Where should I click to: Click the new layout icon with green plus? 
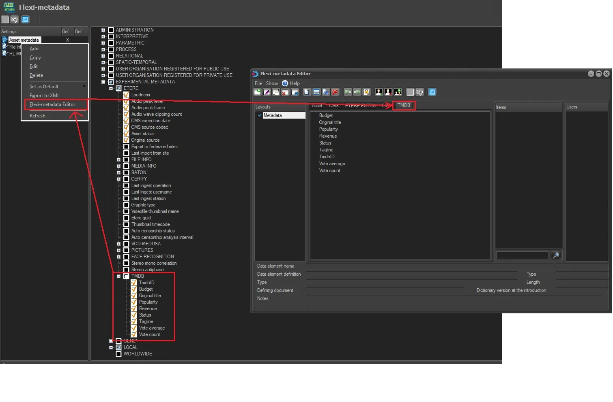point(258,92)
